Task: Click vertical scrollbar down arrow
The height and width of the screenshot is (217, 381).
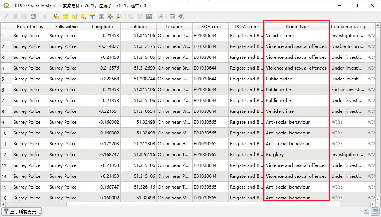Action: (378, 199)
